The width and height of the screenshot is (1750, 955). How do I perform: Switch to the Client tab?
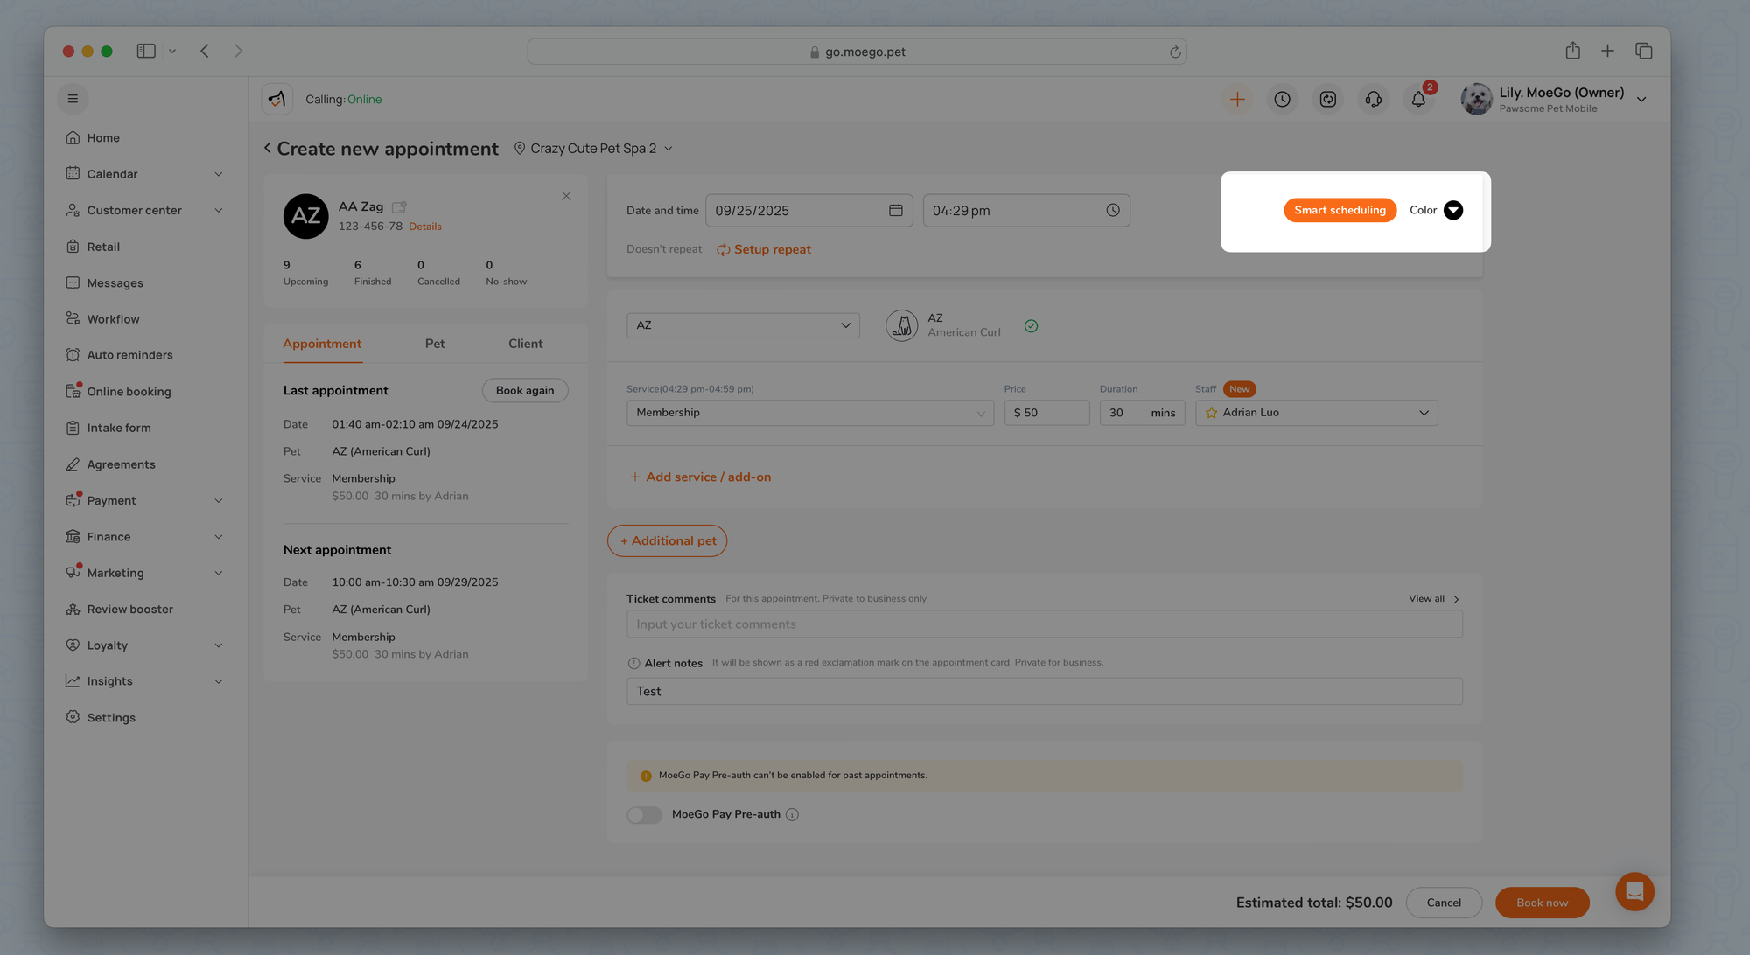(x=525, y=344)
